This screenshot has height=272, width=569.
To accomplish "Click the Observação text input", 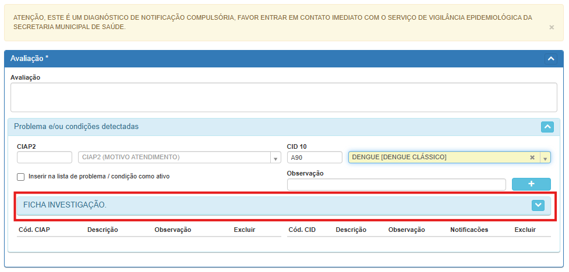I will coord(396,185).
